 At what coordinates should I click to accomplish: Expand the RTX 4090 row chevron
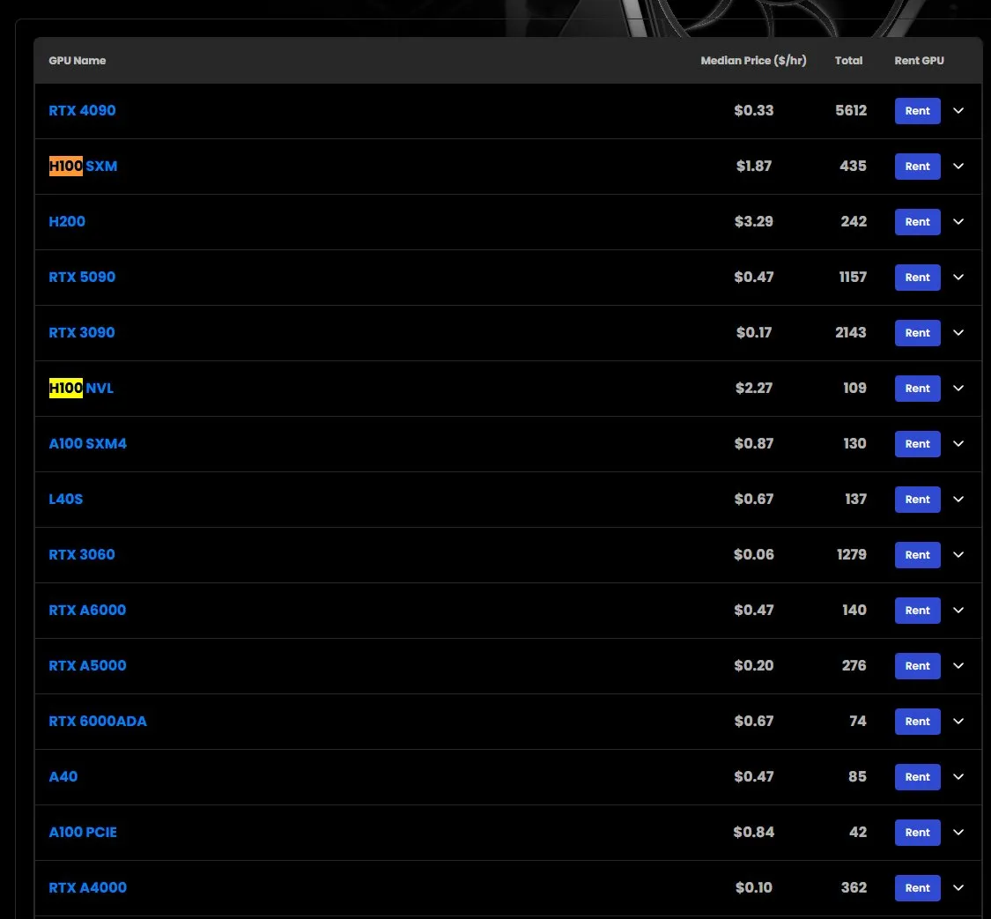(x=958, y=111)
